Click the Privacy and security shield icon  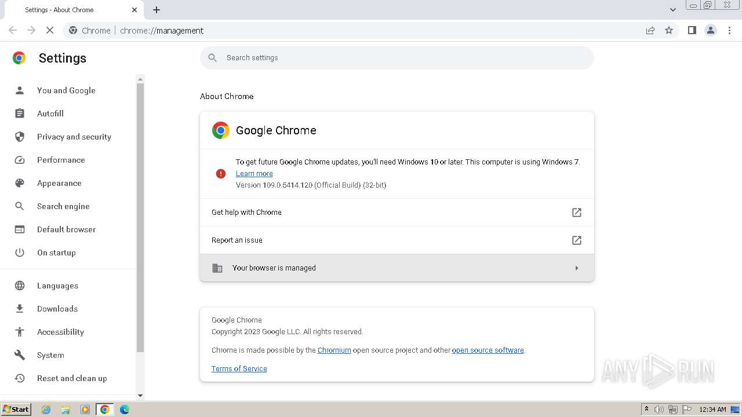(x=20, y=137)
